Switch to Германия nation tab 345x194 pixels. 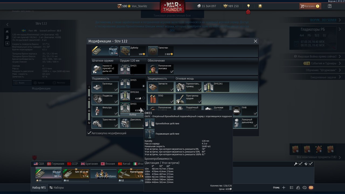56,164
